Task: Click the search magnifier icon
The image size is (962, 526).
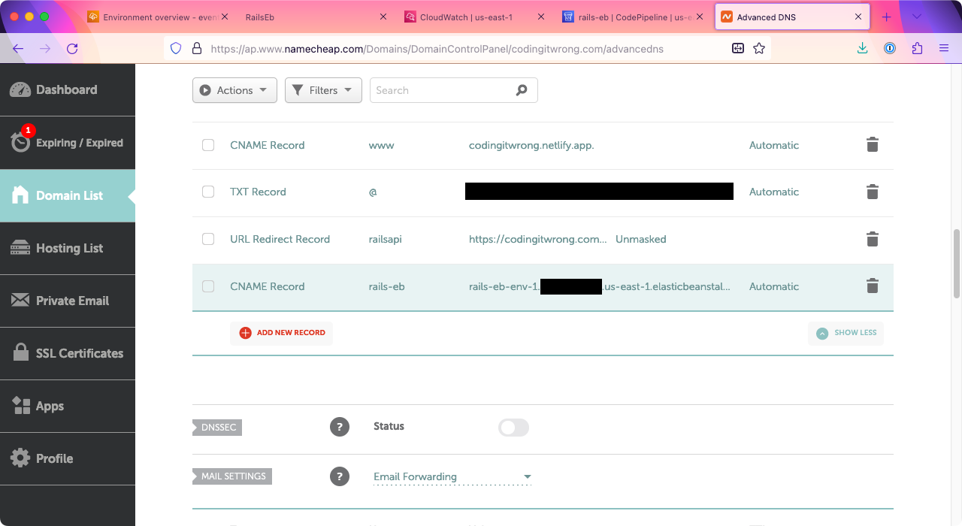Action: (522, 90)
